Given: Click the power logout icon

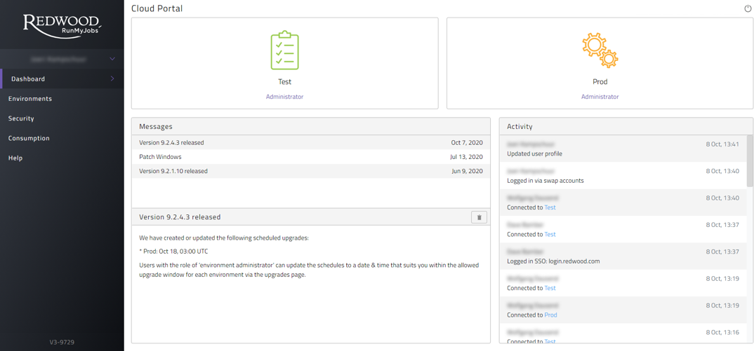Looking at the screenshot, I should (x=747, y=8).
